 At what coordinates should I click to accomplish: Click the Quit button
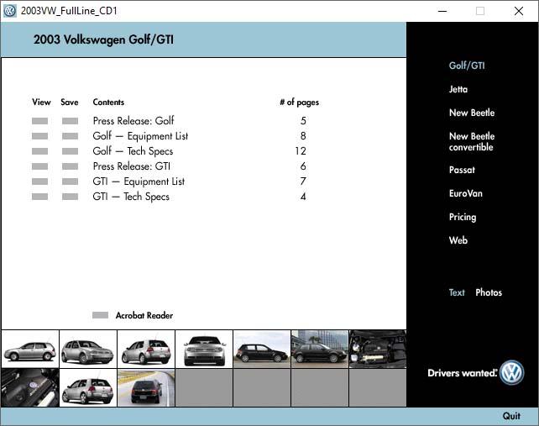coord(511,416)
